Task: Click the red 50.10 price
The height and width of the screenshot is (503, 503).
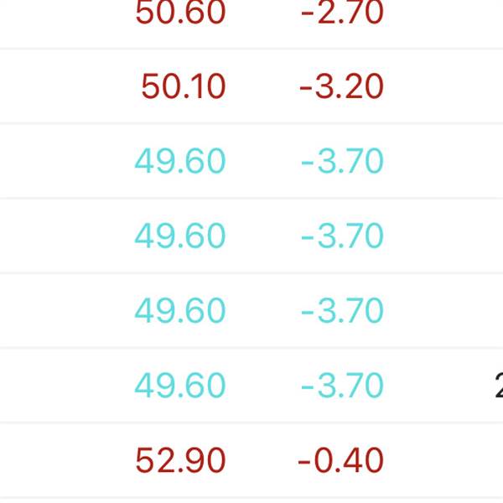Action: coord(184,86)
